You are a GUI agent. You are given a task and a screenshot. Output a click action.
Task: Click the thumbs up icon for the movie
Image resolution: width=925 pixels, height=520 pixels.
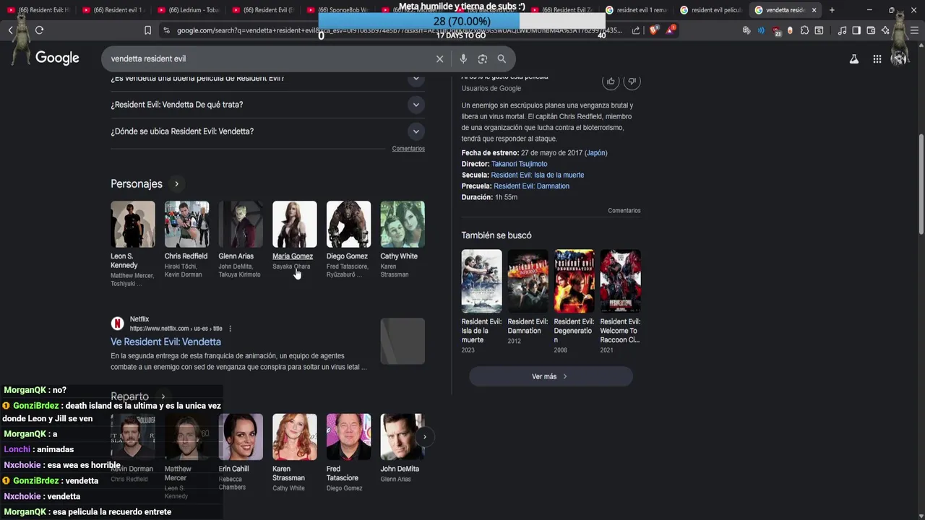coord(611,82)
